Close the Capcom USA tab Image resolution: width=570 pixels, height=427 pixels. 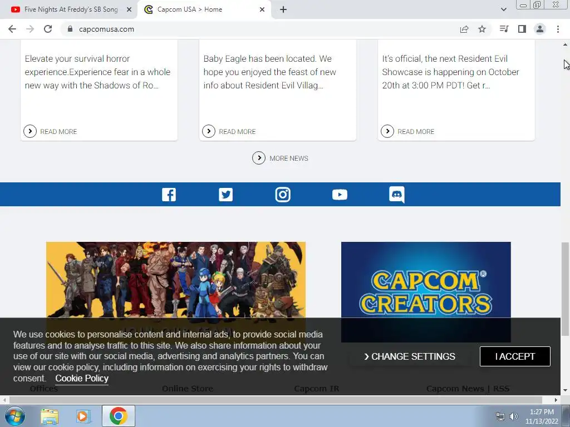[262, 9]
